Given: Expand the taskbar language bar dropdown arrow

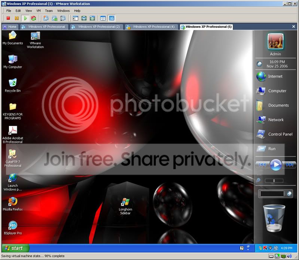Looking at the screenshot, I should (x=248, y=249).
